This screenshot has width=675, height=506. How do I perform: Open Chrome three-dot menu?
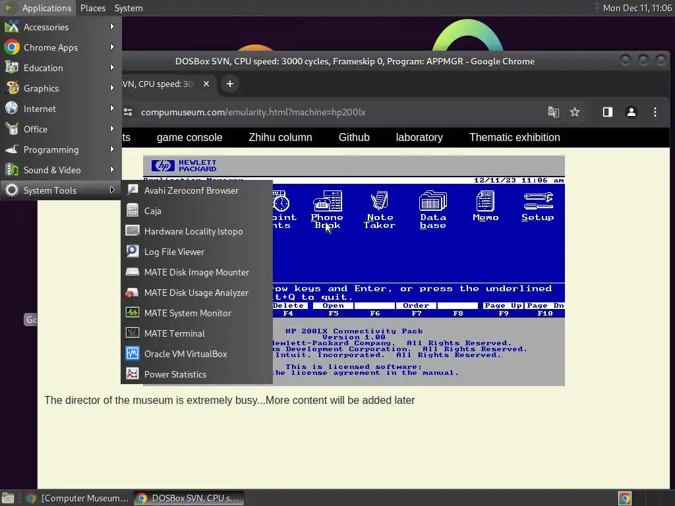click(x=655, y=112)
